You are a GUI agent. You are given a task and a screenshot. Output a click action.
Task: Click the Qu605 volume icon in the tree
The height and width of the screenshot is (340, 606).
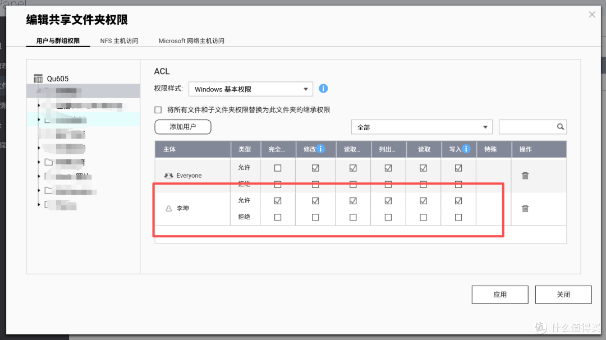(38, 79)
